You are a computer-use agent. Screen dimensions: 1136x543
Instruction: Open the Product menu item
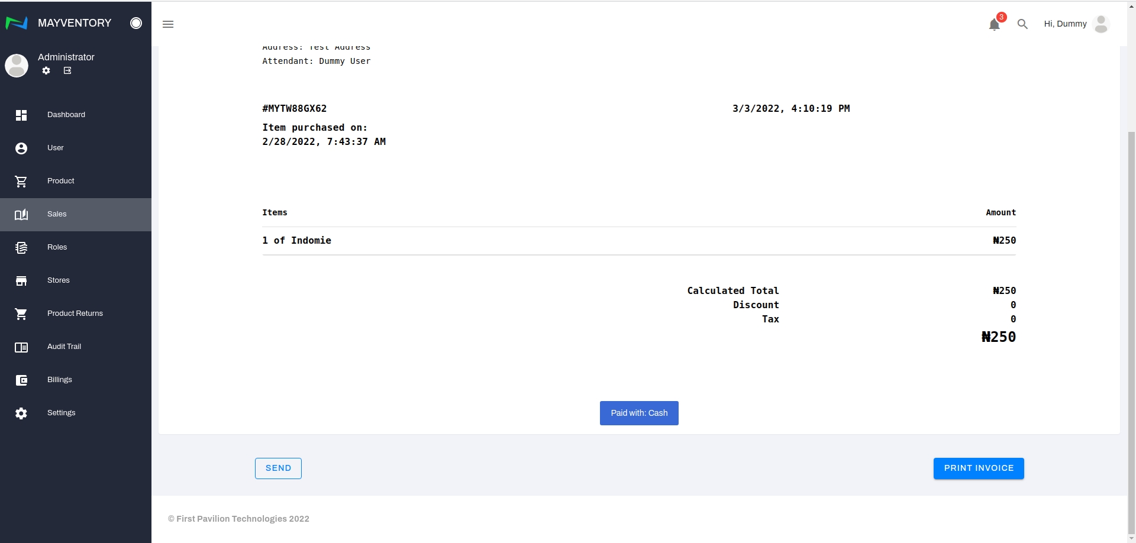(61, 181)
